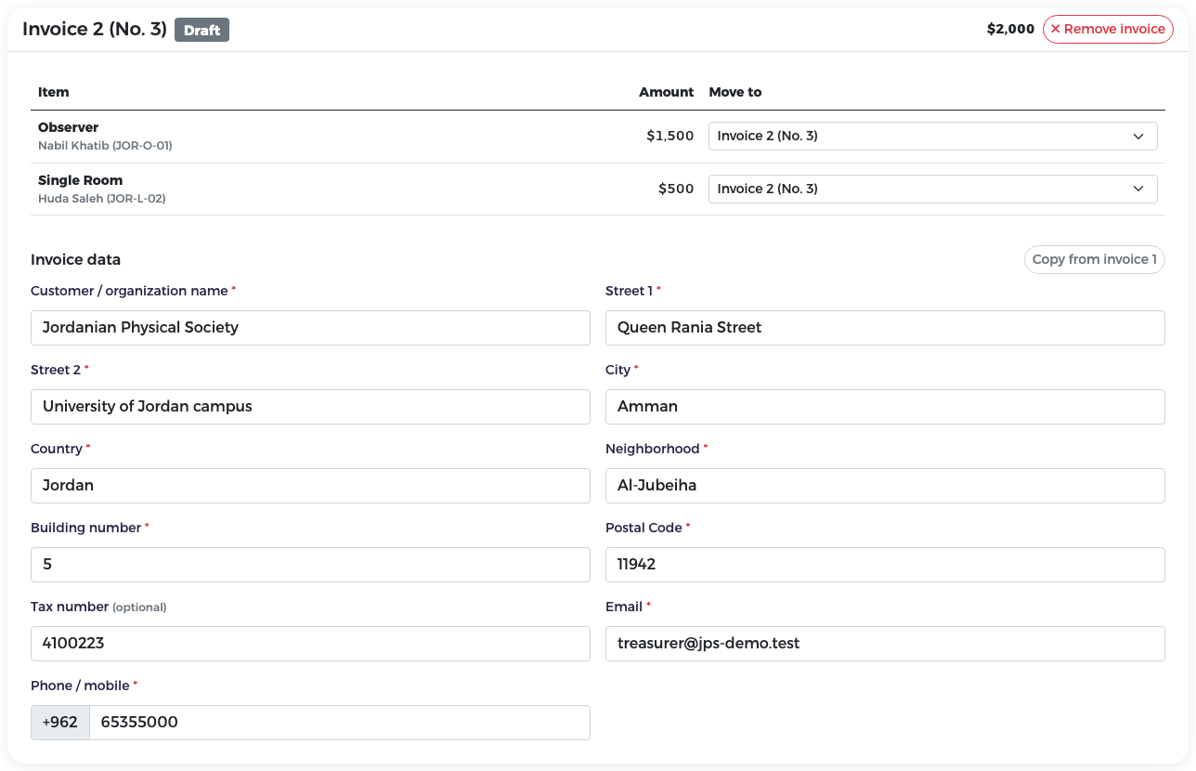
Task: Click the Phone / mobile number field
Action: tap(339, 722)
